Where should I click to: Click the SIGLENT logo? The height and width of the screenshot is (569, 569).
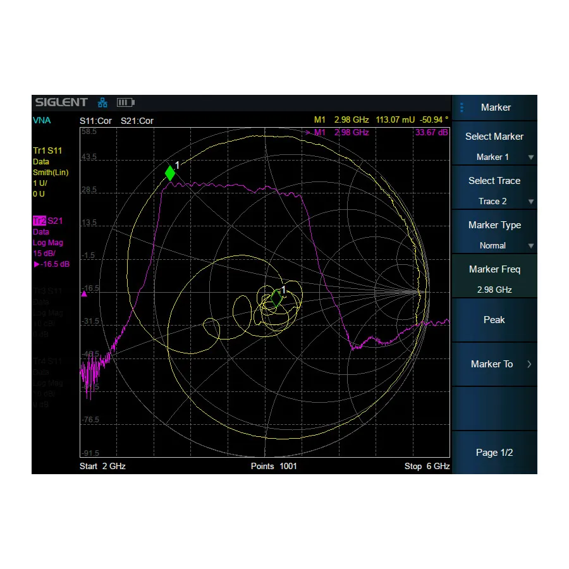click(x=61, y=102)
